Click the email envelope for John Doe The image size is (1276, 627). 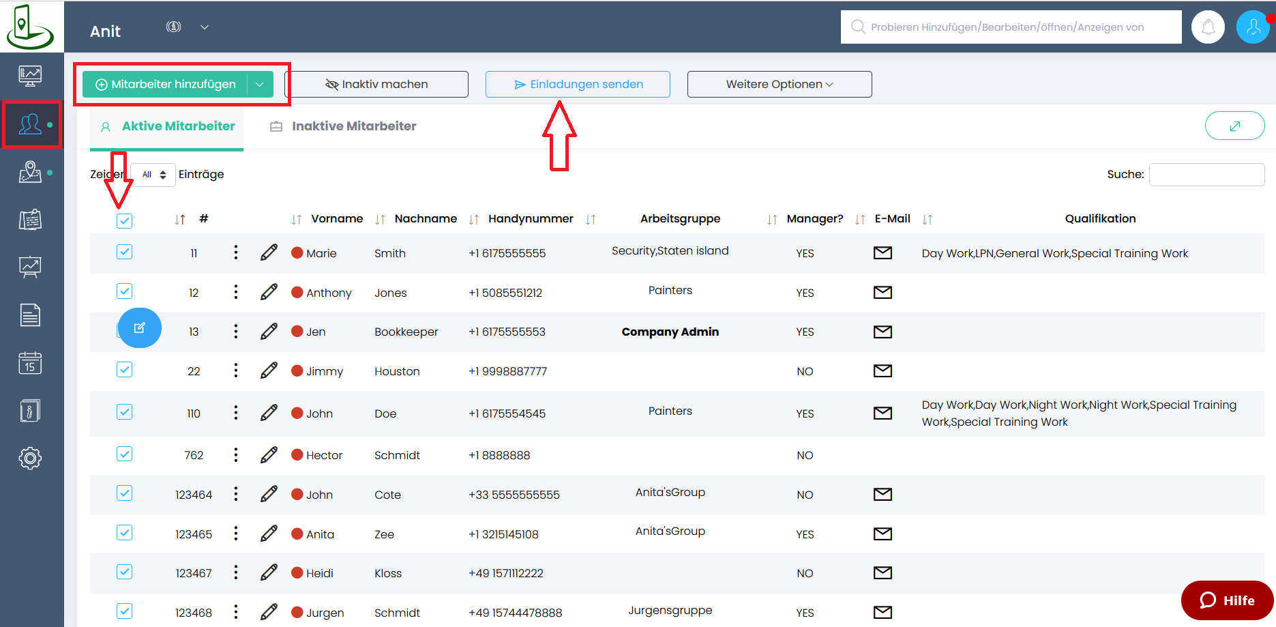tap(882, 413)
